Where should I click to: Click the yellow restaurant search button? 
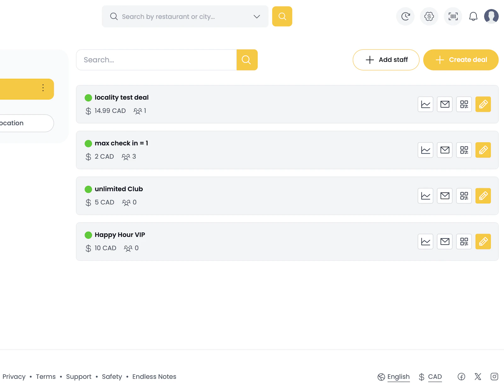(x=282, y=16)
